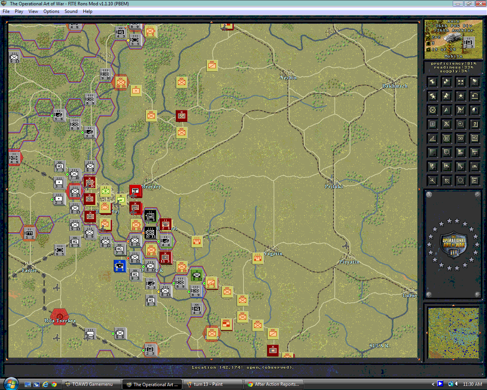Click the '50' icon button

click(x=460, y=138)
